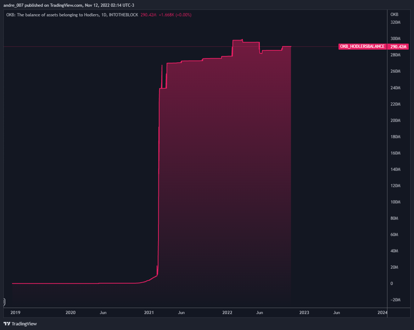Click the published-by header text with andre_007
414x330 pixels.
[69, 5]
